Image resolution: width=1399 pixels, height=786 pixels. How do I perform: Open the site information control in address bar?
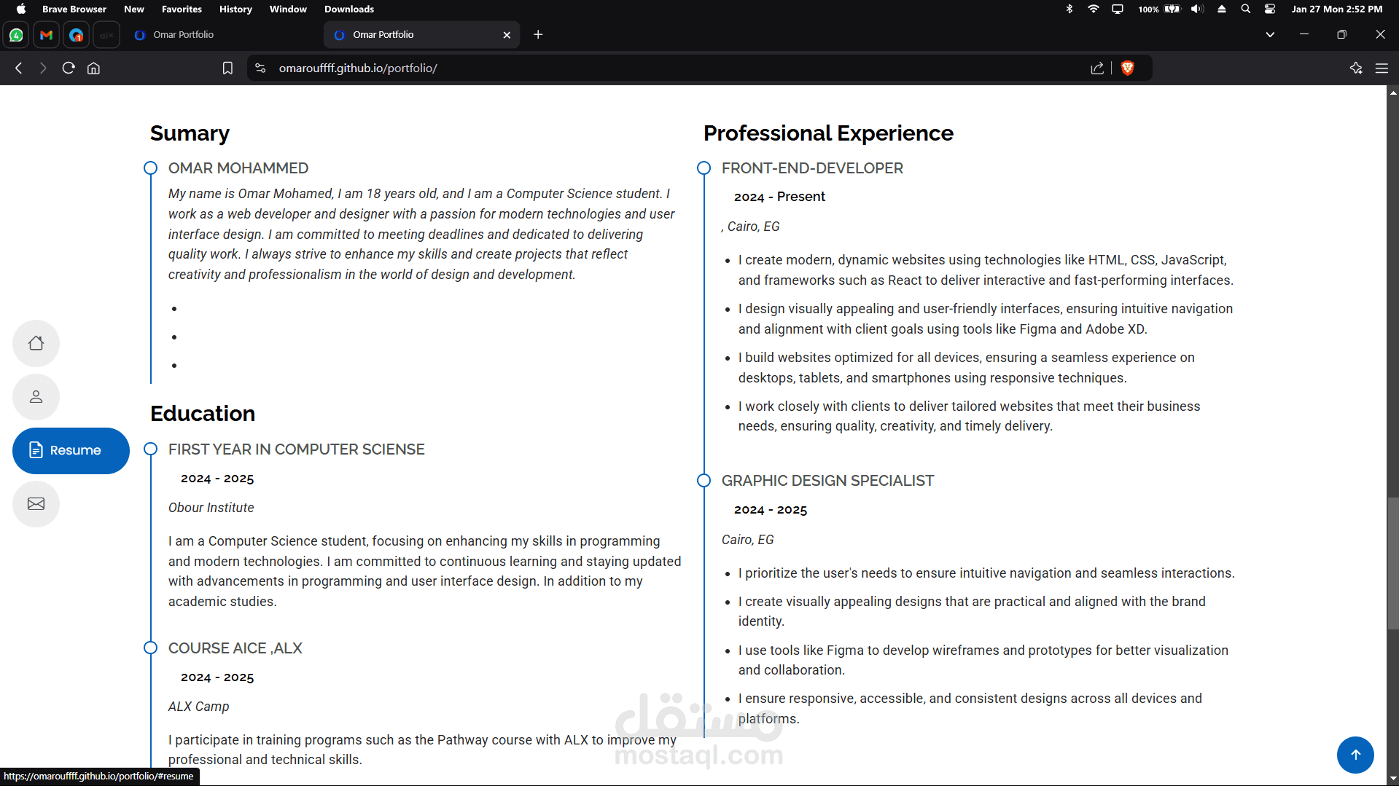260,68
